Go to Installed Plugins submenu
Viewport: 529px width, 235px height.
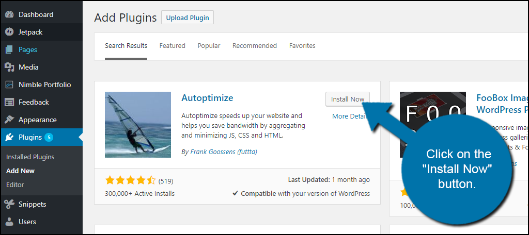pyautogui.click(x=30, y=157)
